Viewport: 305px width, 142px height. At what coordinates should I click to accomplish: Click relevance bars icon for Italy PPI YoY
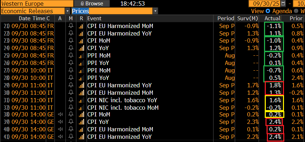81,78
